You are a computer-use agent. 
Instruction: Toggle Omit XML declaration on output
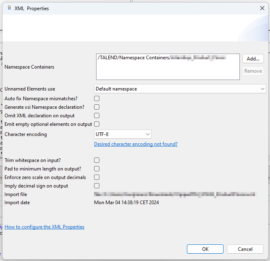[97, 116]
